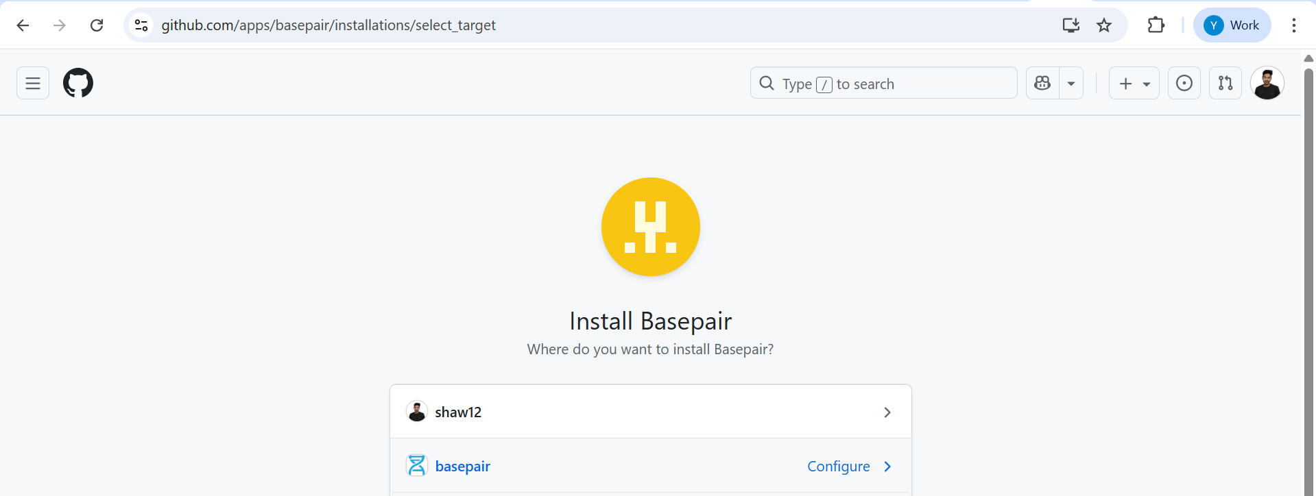Open the Issues icon in header
The width and height of the screenshot is (1316, 496).
pyautogui.click(x=1184, y=84)
